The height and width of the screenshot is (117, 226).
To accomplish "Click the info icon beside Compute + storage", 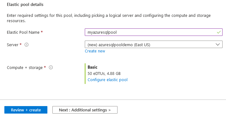I will (x=51, y=67).
